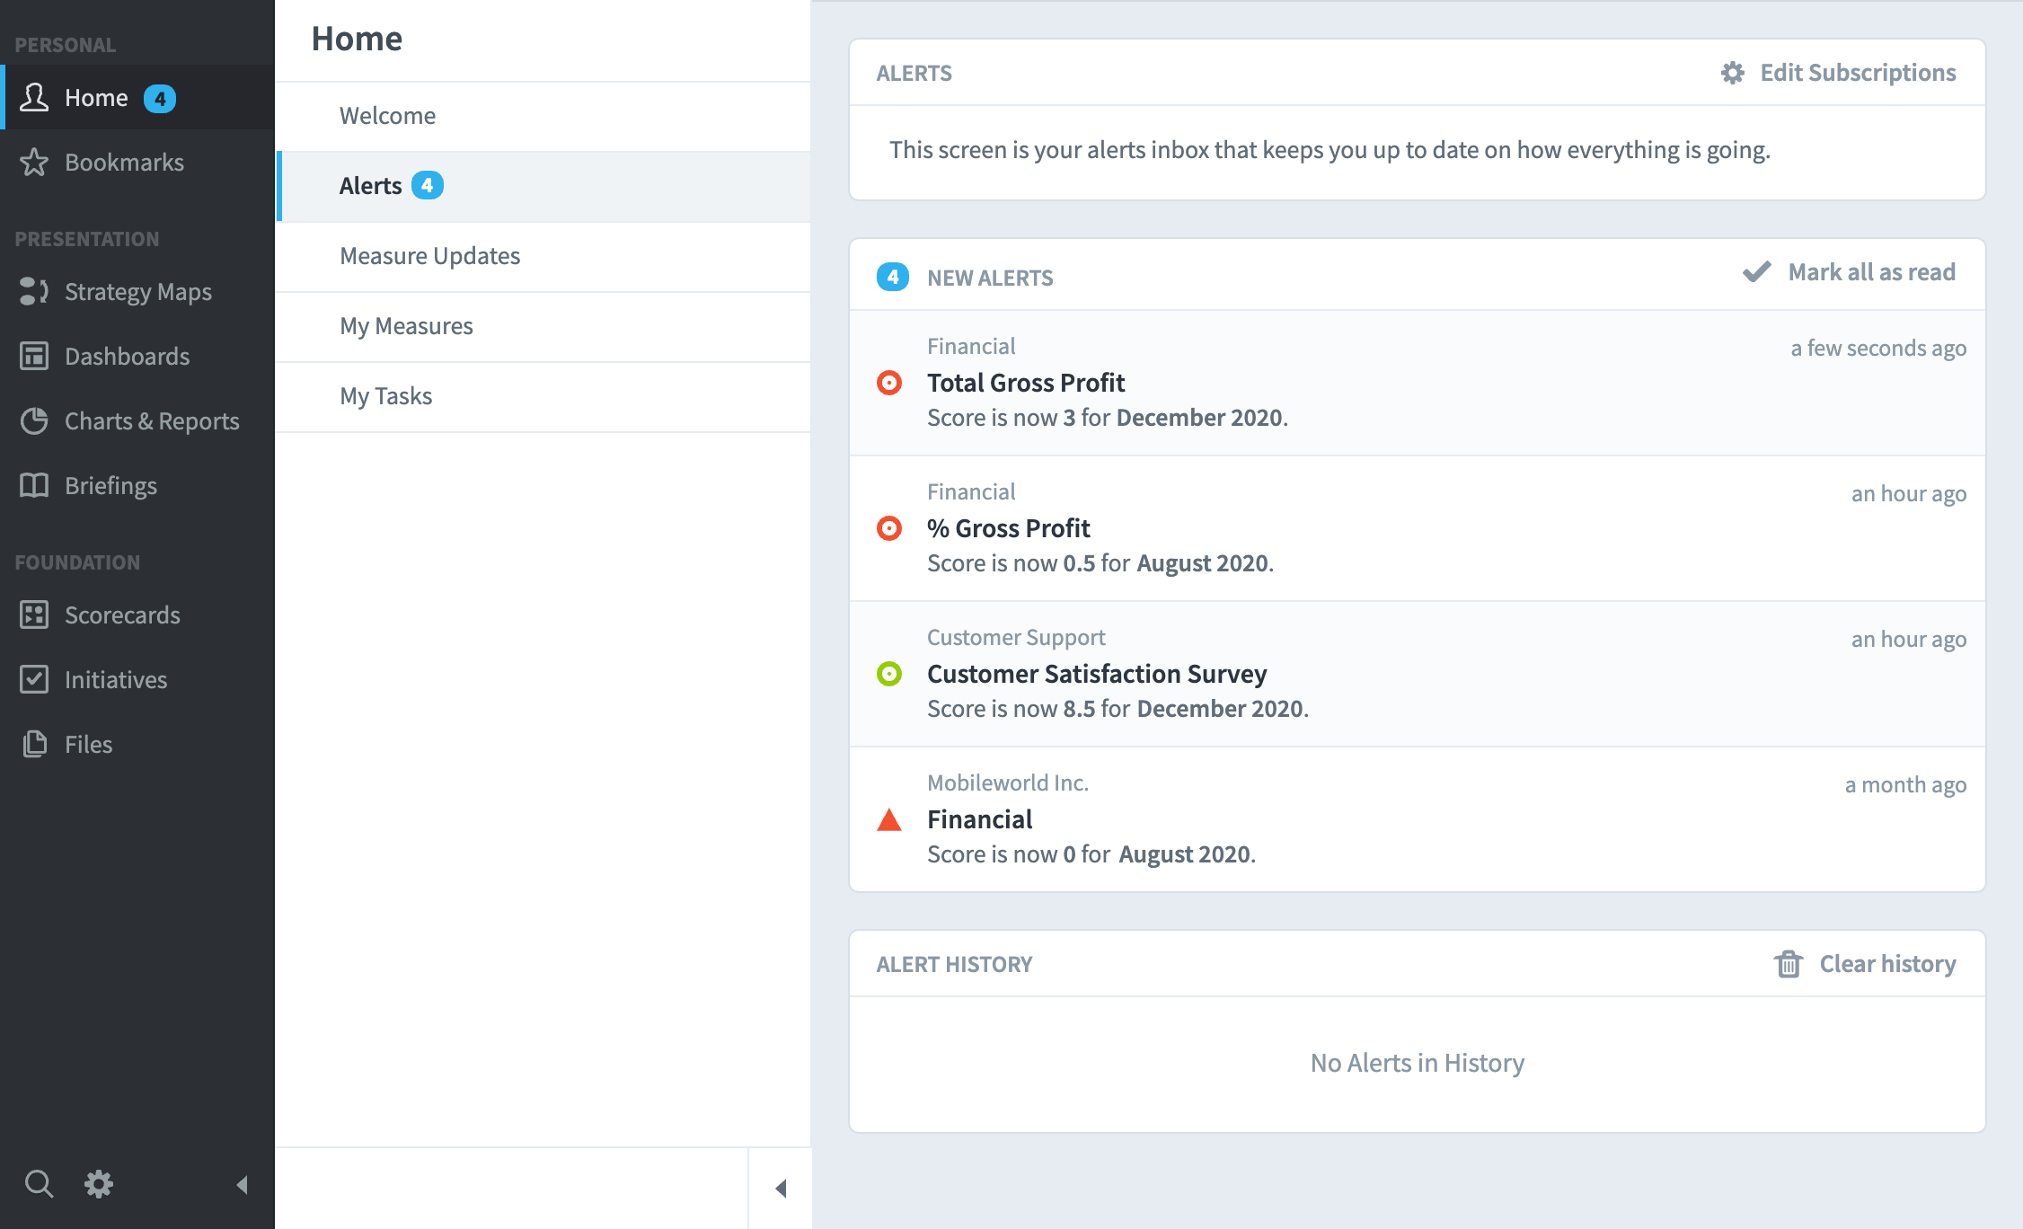Viewport: 2023px width, 1229px height.
Task: Collapse the Home submenu panel
Action: [x=781, y=1189]
